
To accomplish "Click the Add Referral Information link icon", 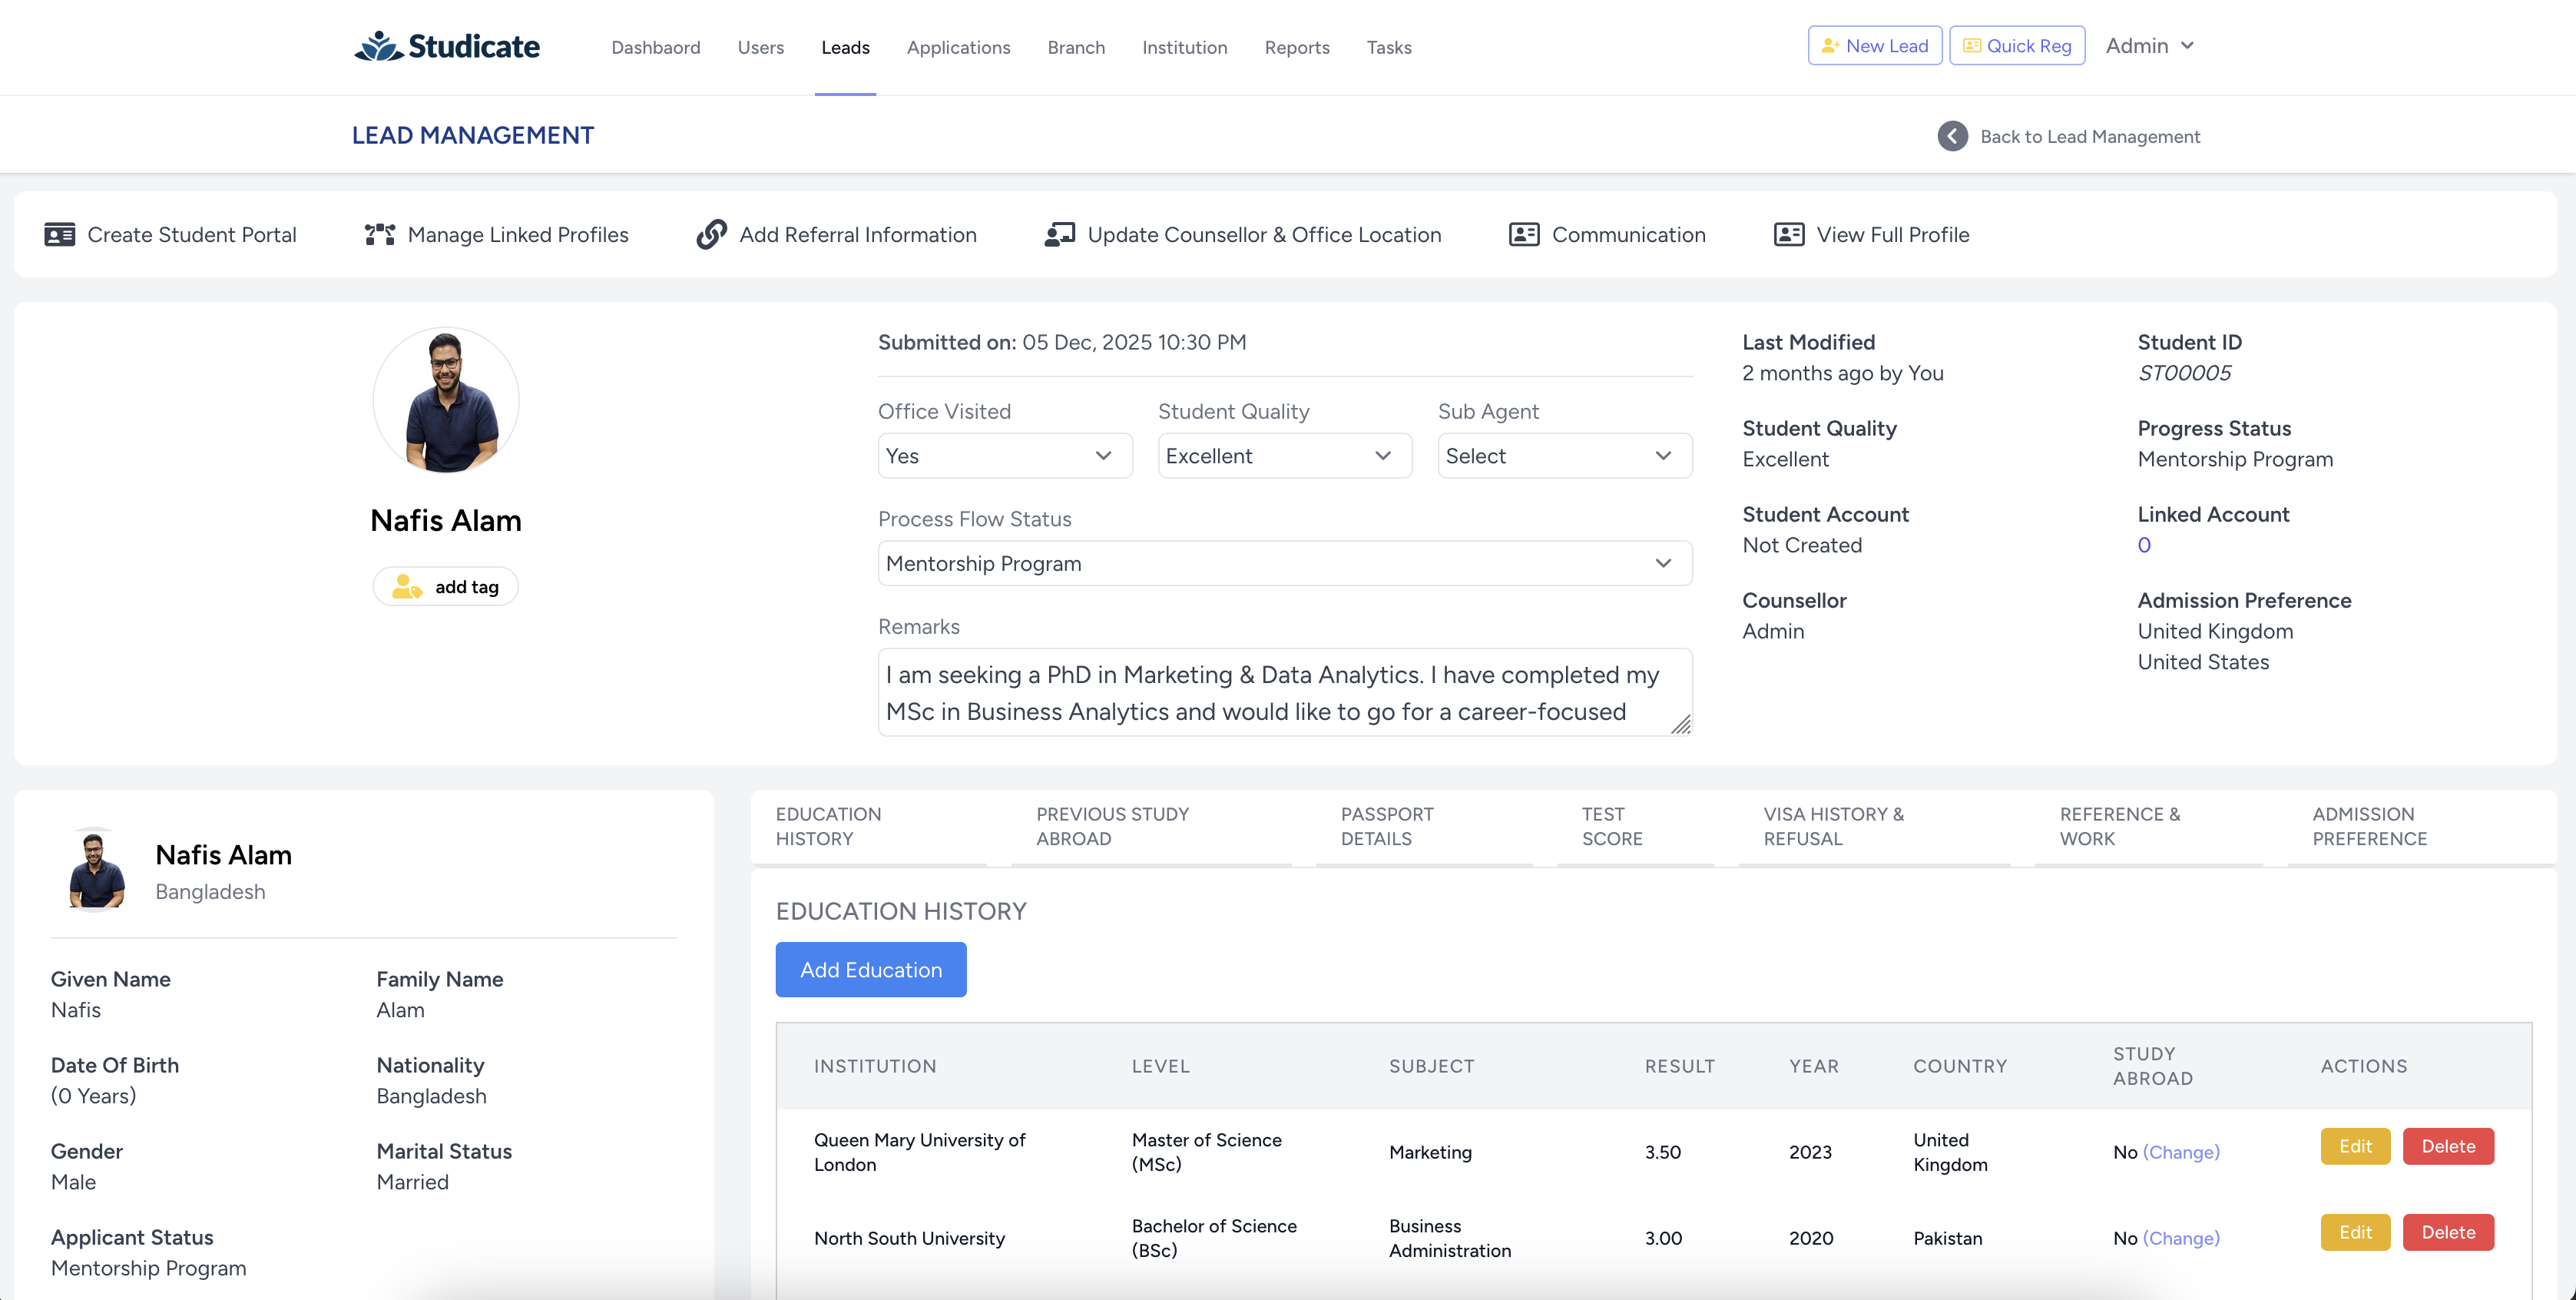I will pos(711,235).
